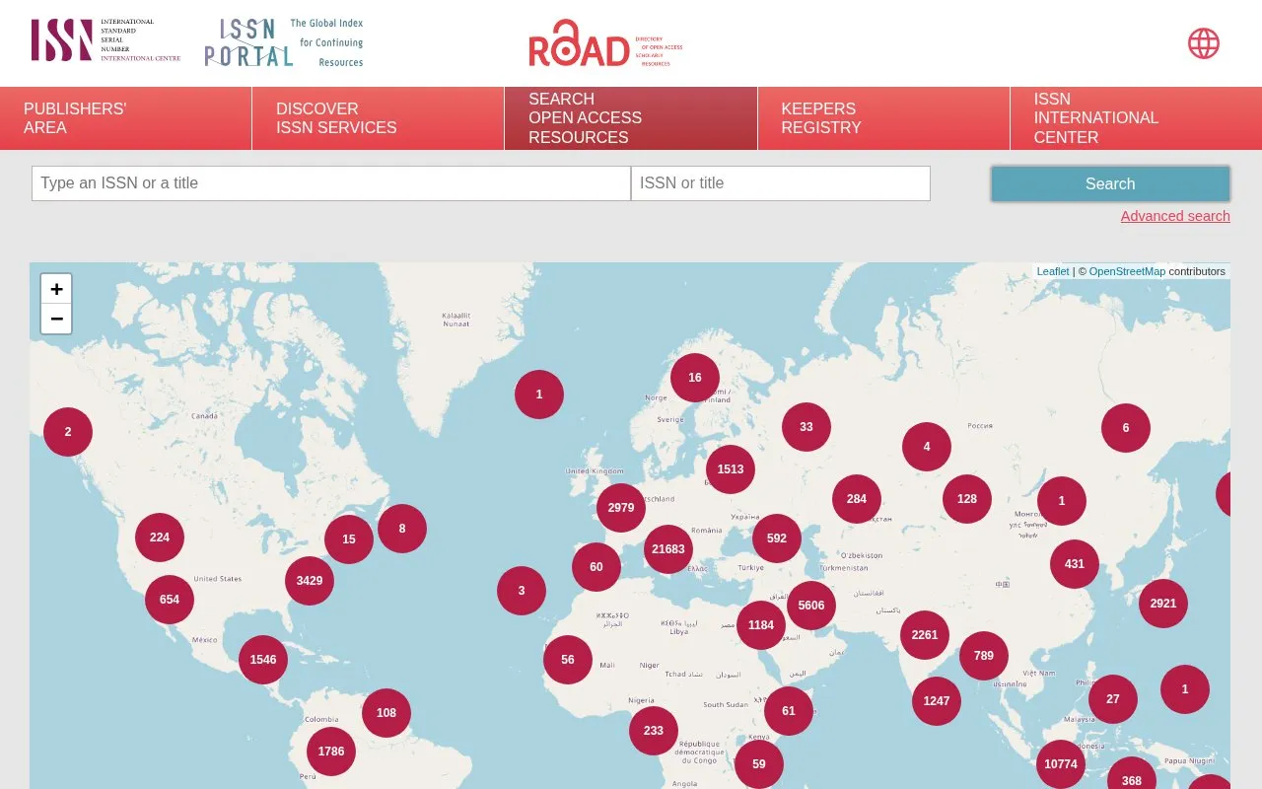Select the 16 cluster over Scandinavia
1262x789 pixels.
(695, 378)
